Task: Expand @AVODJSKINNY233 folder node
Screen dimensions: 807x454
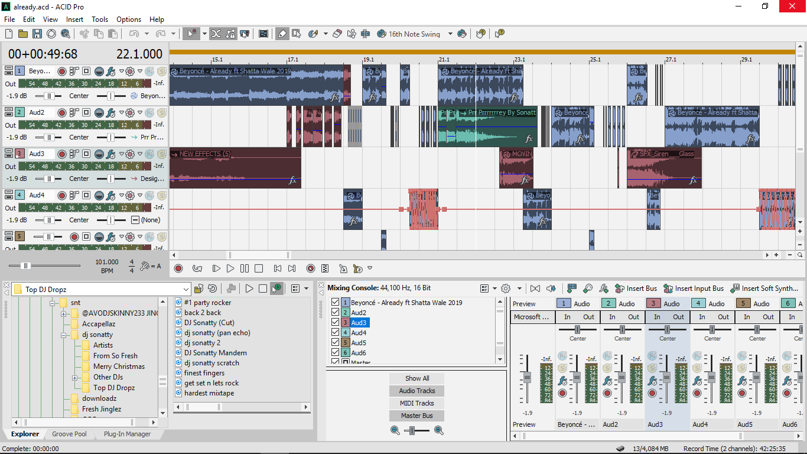Action: point(63,313)
